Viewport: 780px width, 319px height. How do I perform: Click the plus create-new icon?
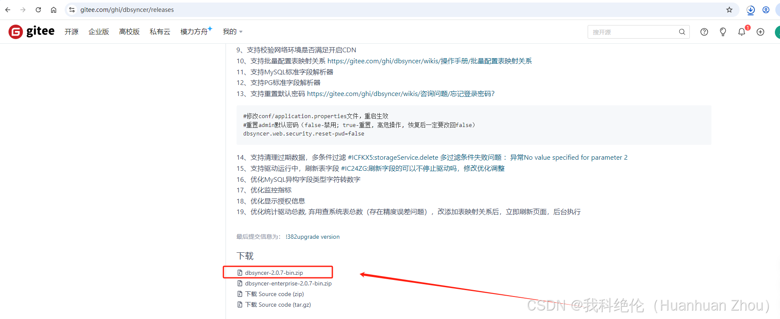(x=760, y=32)
